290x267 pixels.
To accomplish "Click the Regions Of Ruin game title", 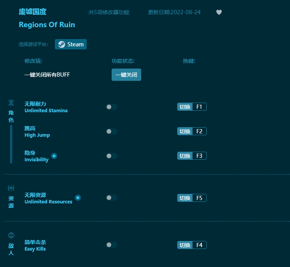I will (47, 25).
